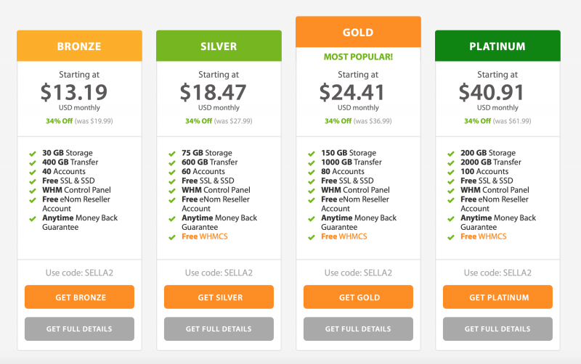Click the BRONZE plan header
Image resolution: width=581 pixels, height=364 pixels.
(x=79, y=46)
